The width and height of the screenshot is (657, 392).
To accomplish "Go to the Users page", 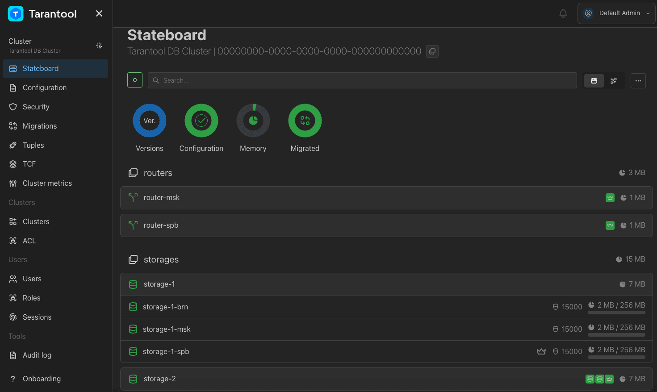I will coord(55,279).
